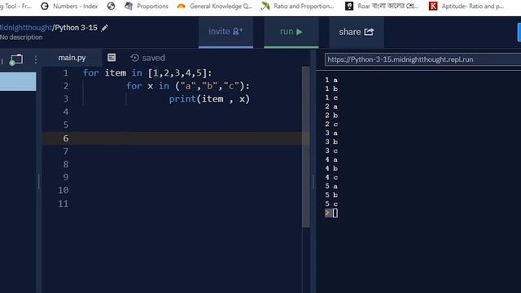This screenshot has width=521, height=293.
Task: Click the globe bookmark icon
Action: coord(111,6)
